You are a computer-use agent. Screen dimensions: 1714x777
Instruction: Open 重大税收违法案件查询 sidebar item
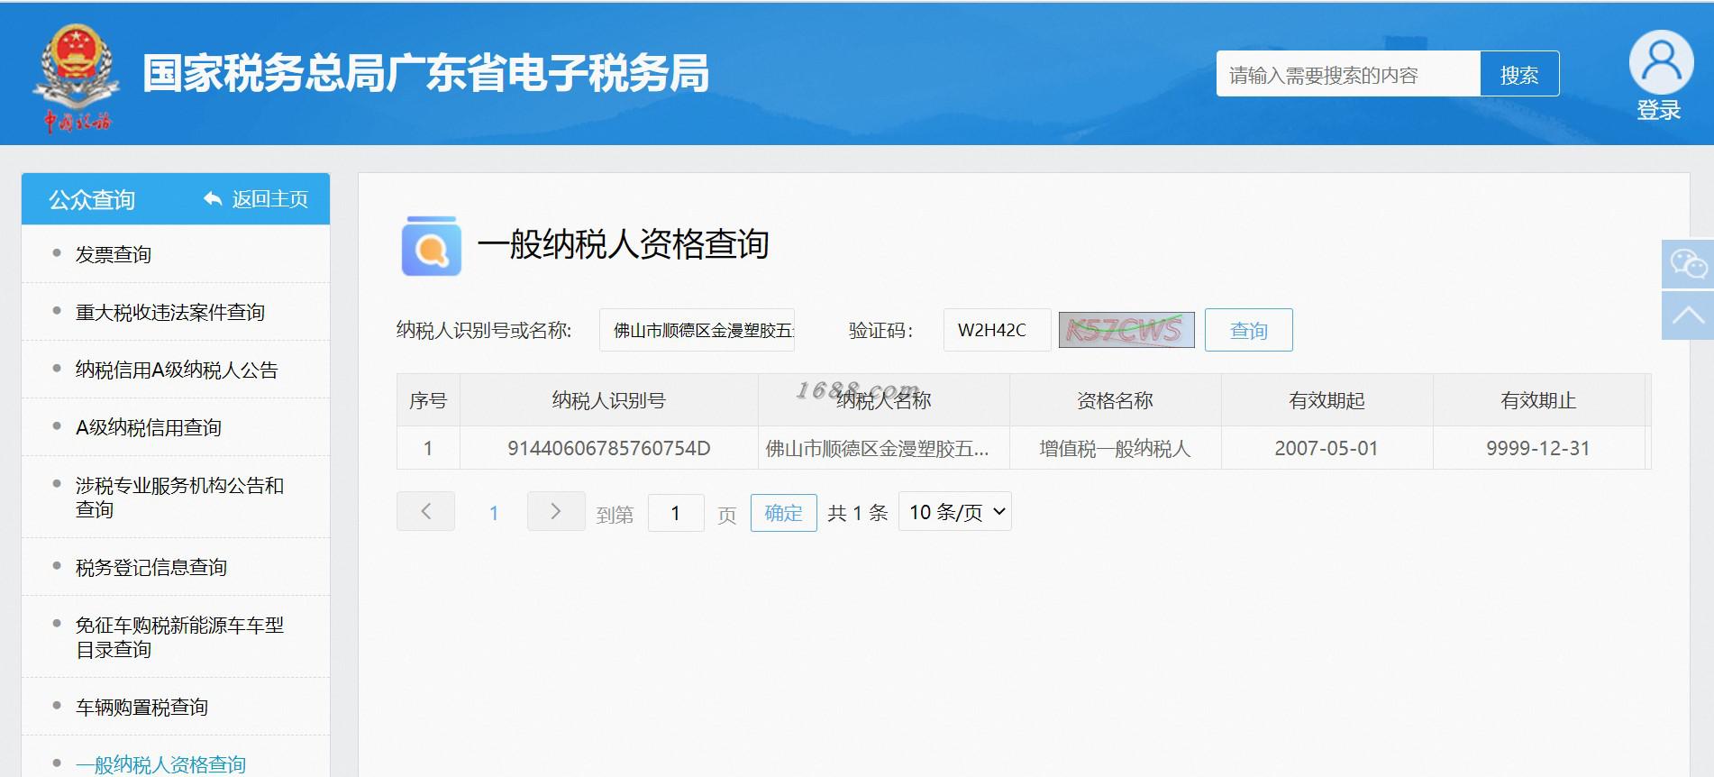pos(170,312)
